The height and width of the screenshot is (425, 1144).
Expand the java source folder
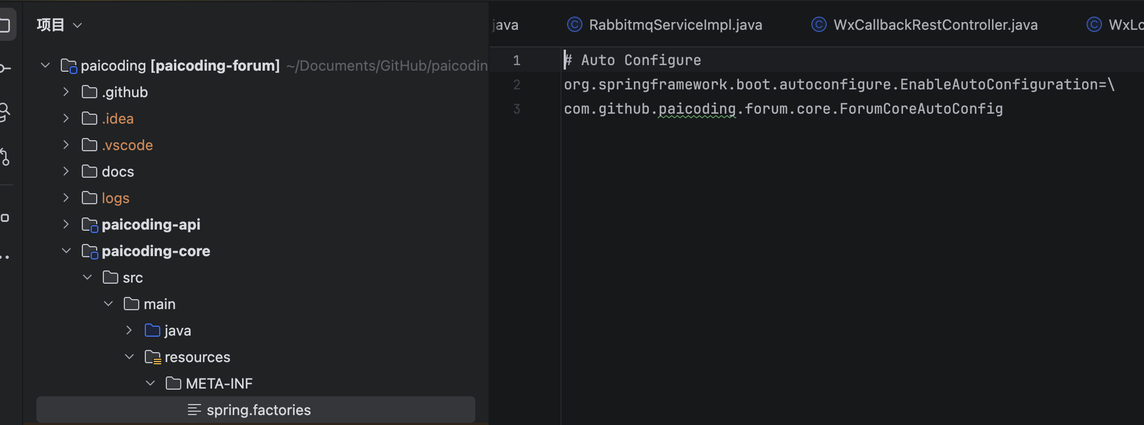point(129,330)
